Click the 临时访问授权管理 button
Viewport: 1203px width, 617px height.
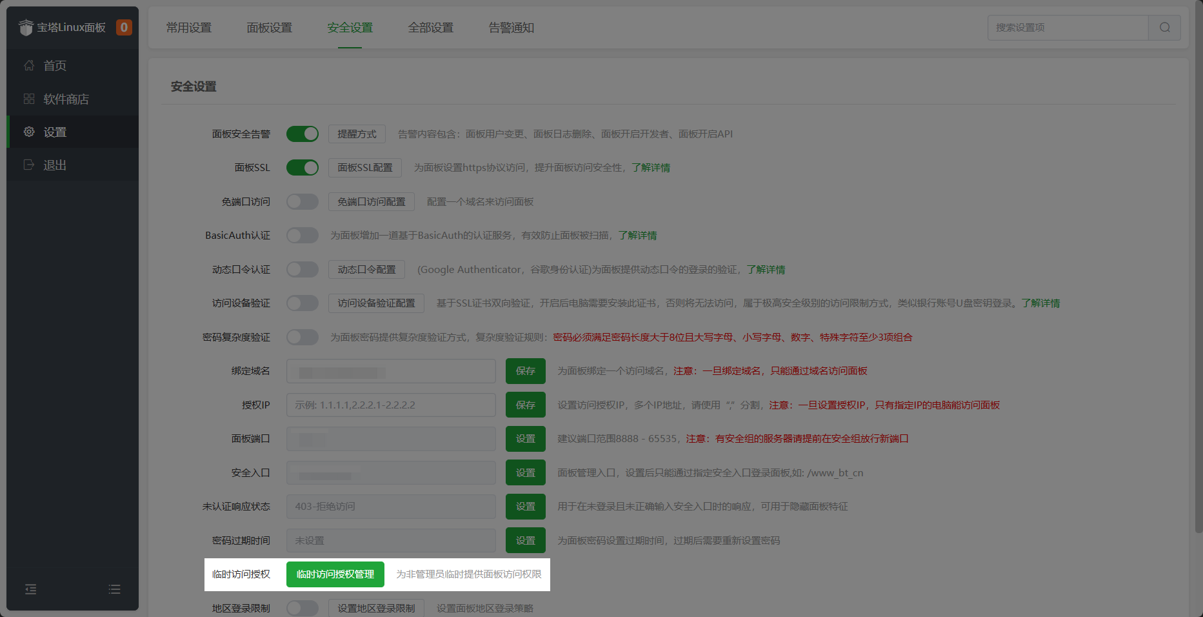tap(335, 574)
